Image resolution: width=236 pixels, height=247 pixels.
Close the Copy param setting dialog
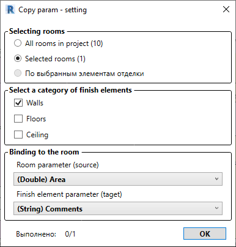pos(226,9)
